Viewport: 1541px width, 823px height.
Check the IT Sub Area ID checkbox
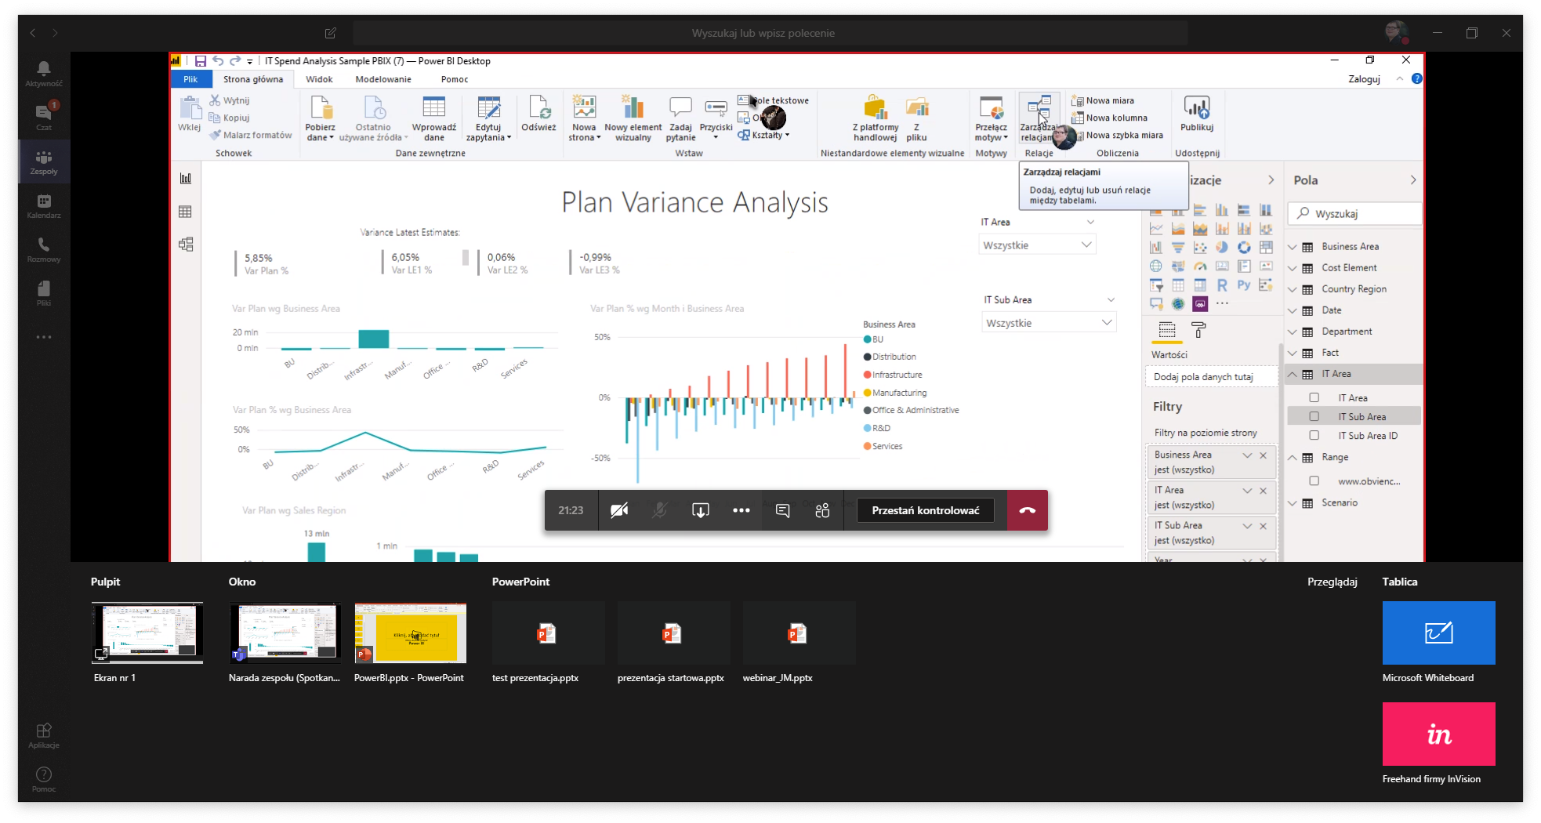click(1314, 436)
